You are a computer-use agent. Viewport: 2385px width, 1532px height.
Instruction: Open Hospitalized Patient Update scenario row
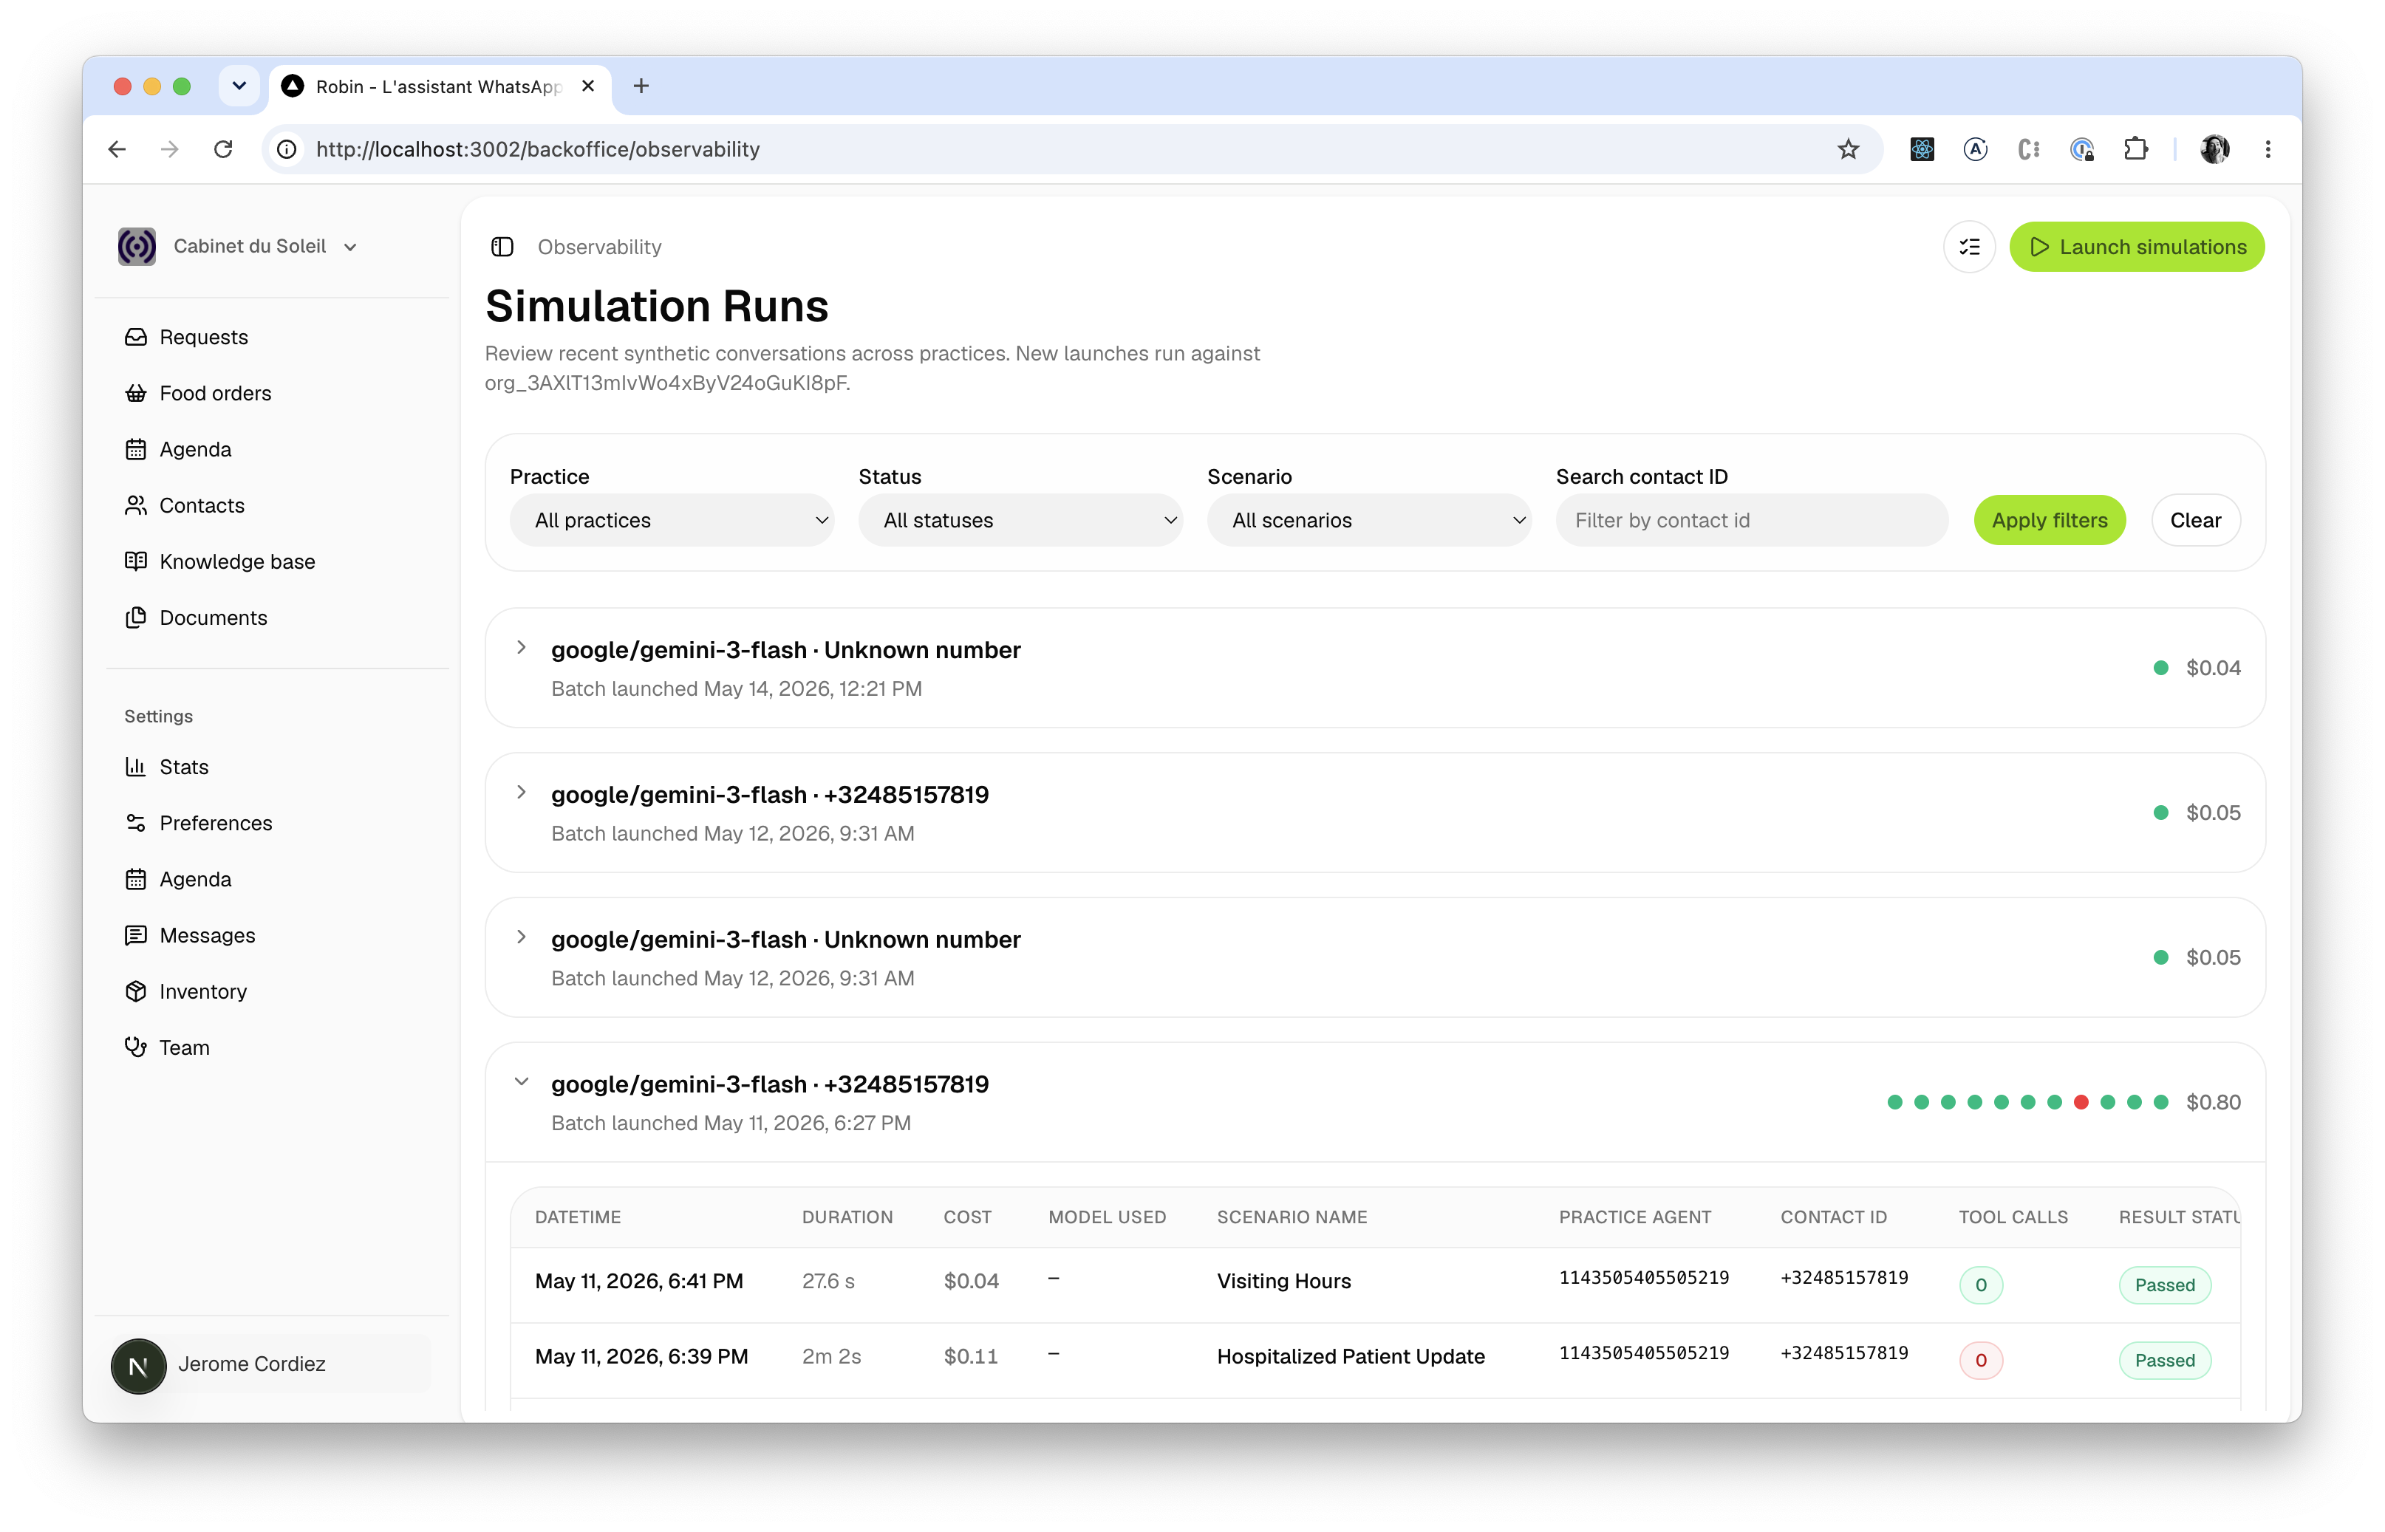pyautogui.click(x=1375, y=1360)
